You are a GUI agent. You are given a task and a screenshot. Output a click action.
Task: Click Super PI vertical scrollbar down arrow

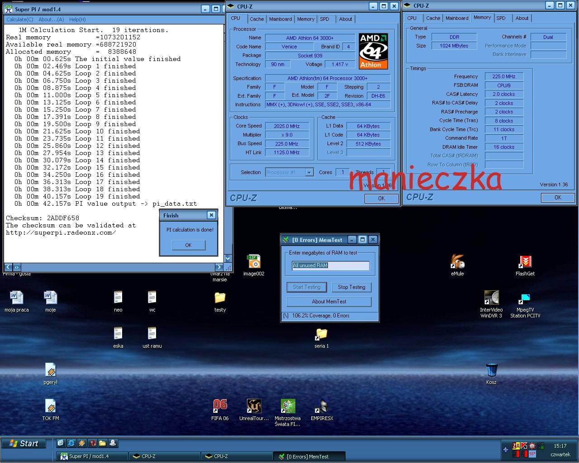(x=228, y=259)
